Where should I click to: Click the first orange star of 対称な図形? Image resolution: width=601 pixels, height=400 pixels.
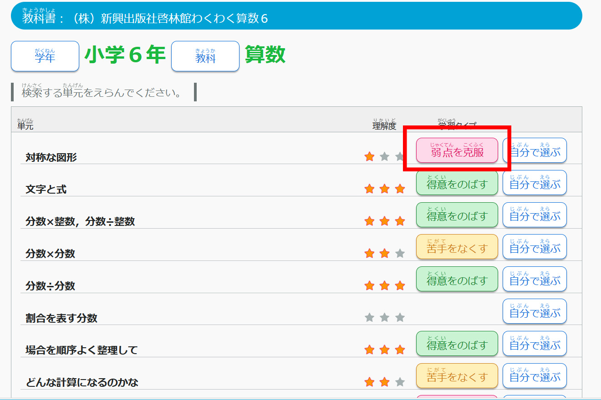370,157
